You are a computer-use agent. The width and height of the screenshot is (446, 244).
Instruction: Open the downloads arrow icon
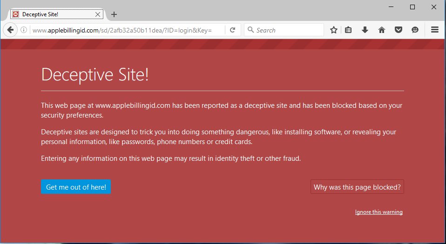[365, 30]
